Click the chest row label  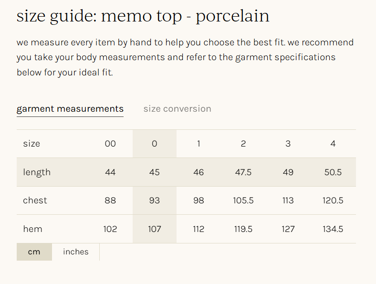click(35, 200)
